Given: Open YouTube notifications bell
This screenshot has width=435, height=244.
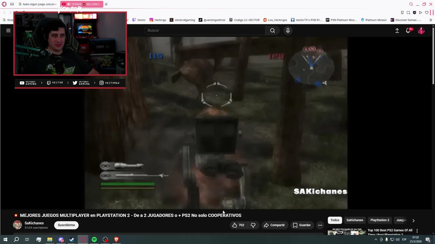Looking at the screenshot, I should pos(409,30).
